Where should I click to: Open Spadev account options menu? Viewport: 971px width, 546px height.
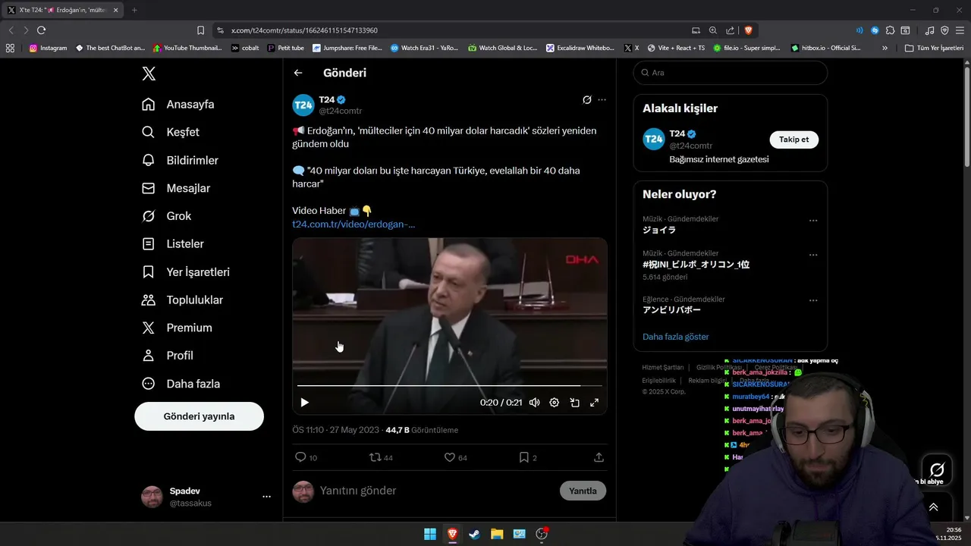(x=266, y=497)
